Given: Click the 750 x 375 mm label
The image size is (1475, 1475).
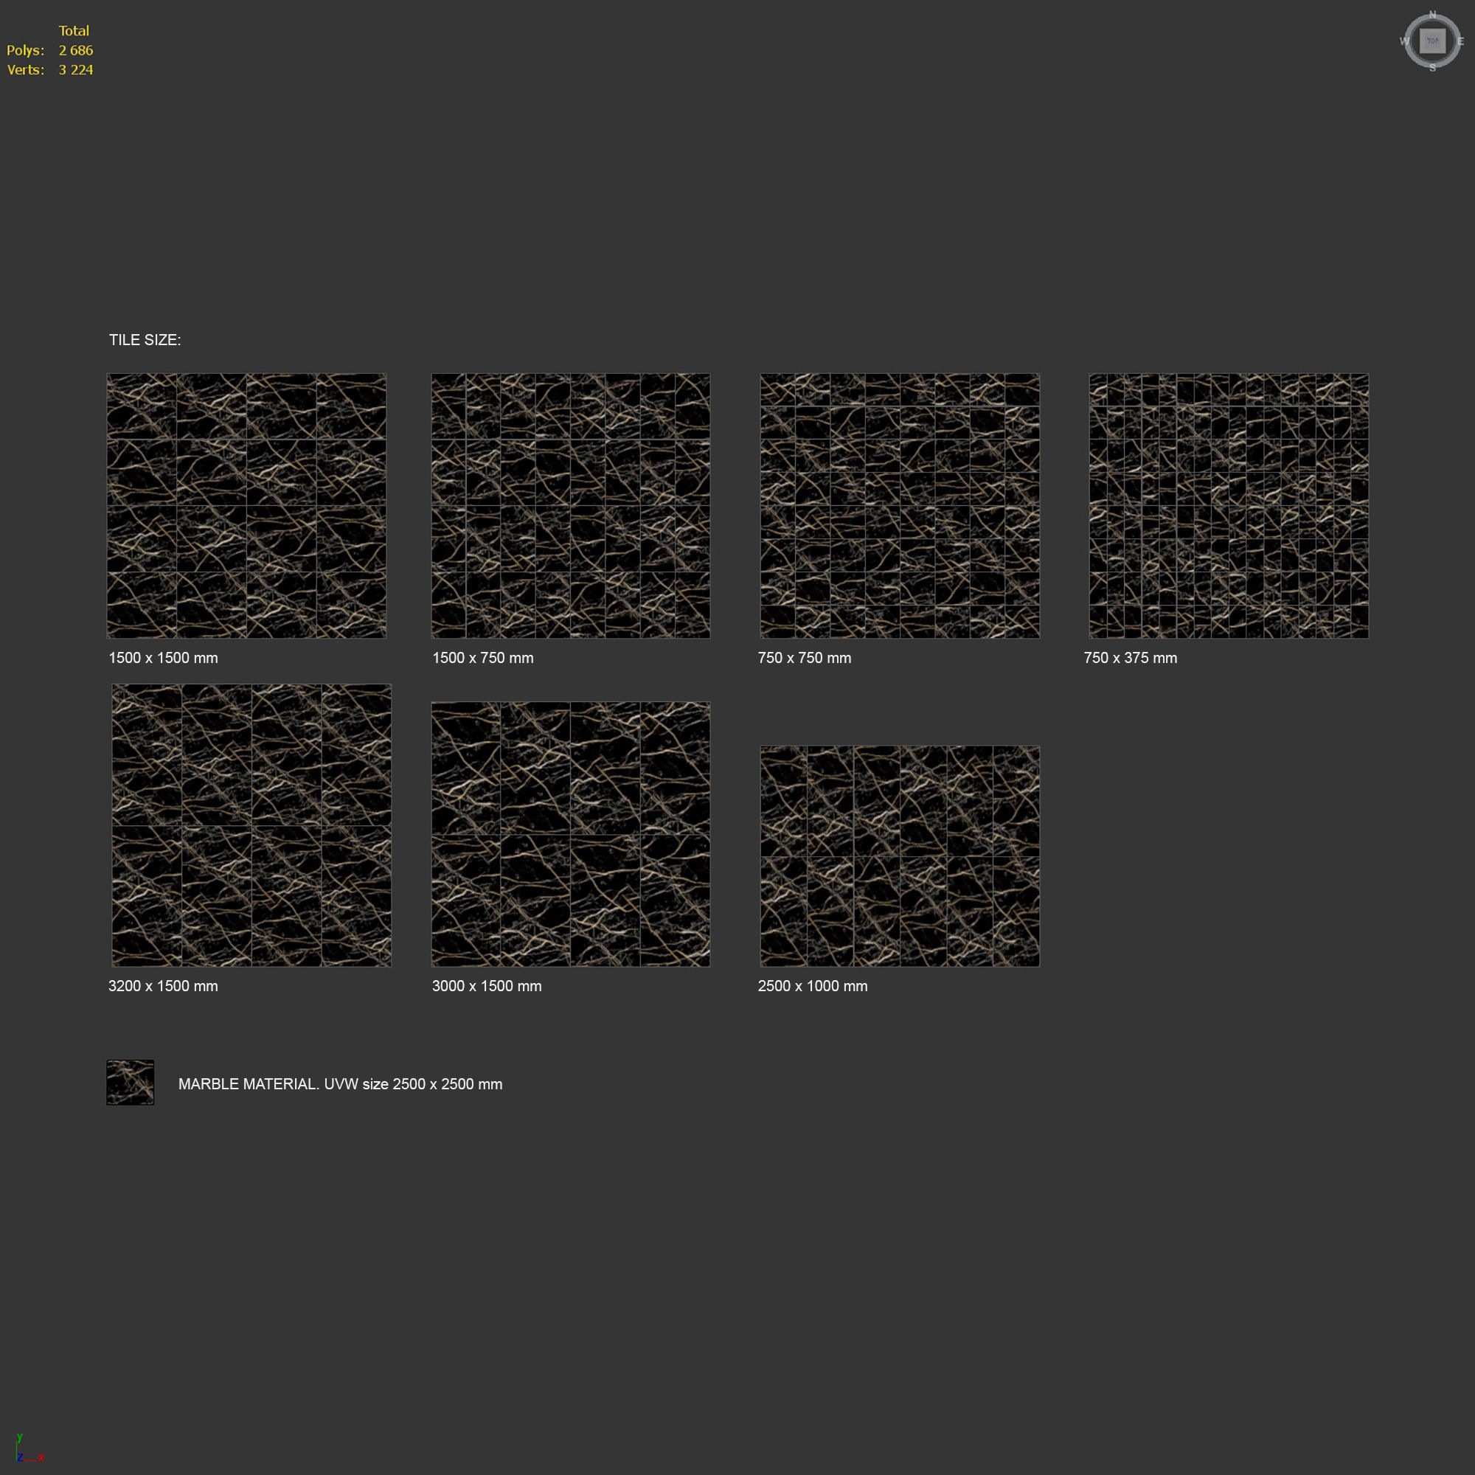Looking at the screenshot, I should (x=1130, y=658).
